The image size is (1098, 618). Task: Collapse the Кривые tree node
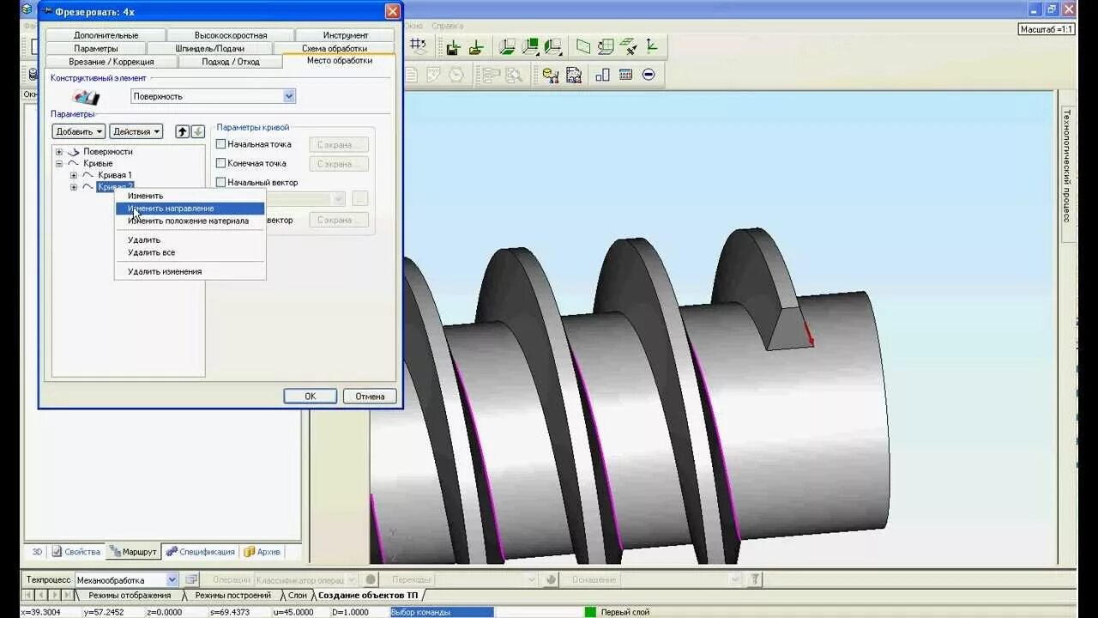tap(59, 163)
